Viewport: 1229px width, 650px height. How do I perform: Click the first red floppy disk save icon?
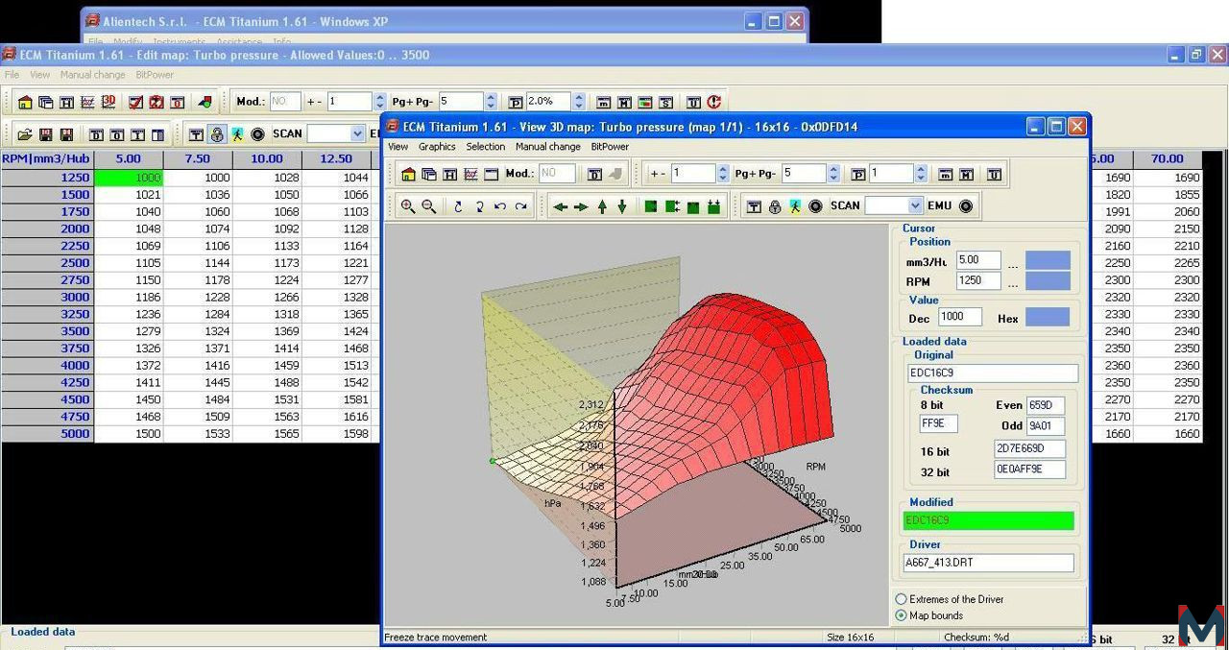point(46,134)
